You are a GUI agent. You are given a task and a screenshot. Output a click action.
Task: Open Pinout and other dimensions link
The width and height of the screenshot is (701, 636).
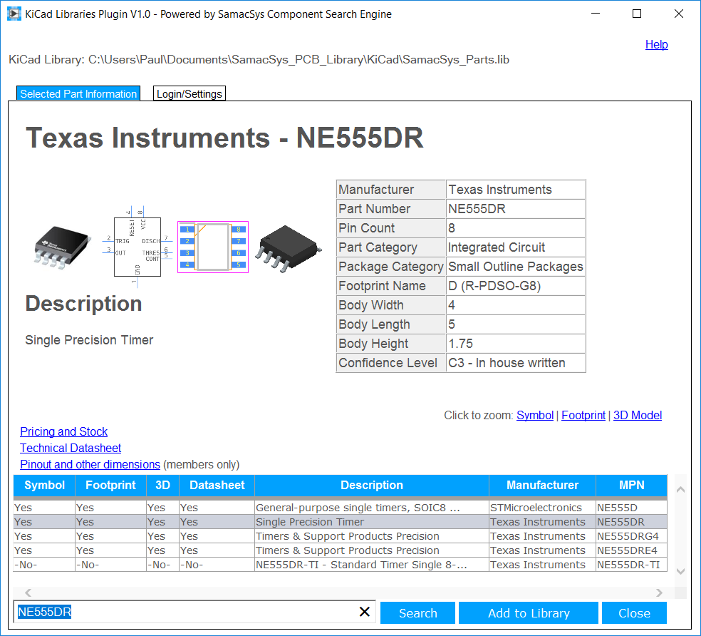pos(90,465)
